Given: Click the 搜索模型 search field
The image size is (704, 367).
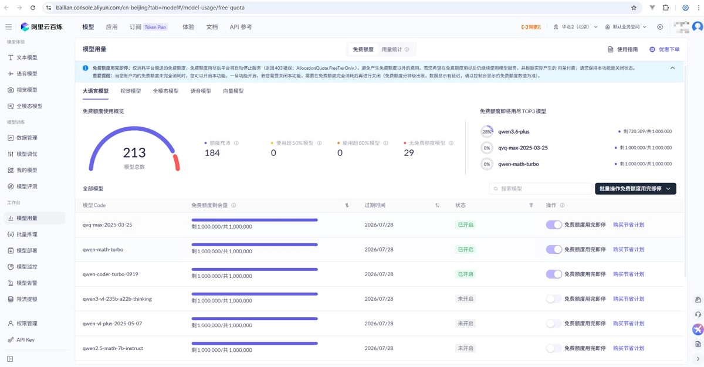Looking at the screenshot, I should [540, 189].
